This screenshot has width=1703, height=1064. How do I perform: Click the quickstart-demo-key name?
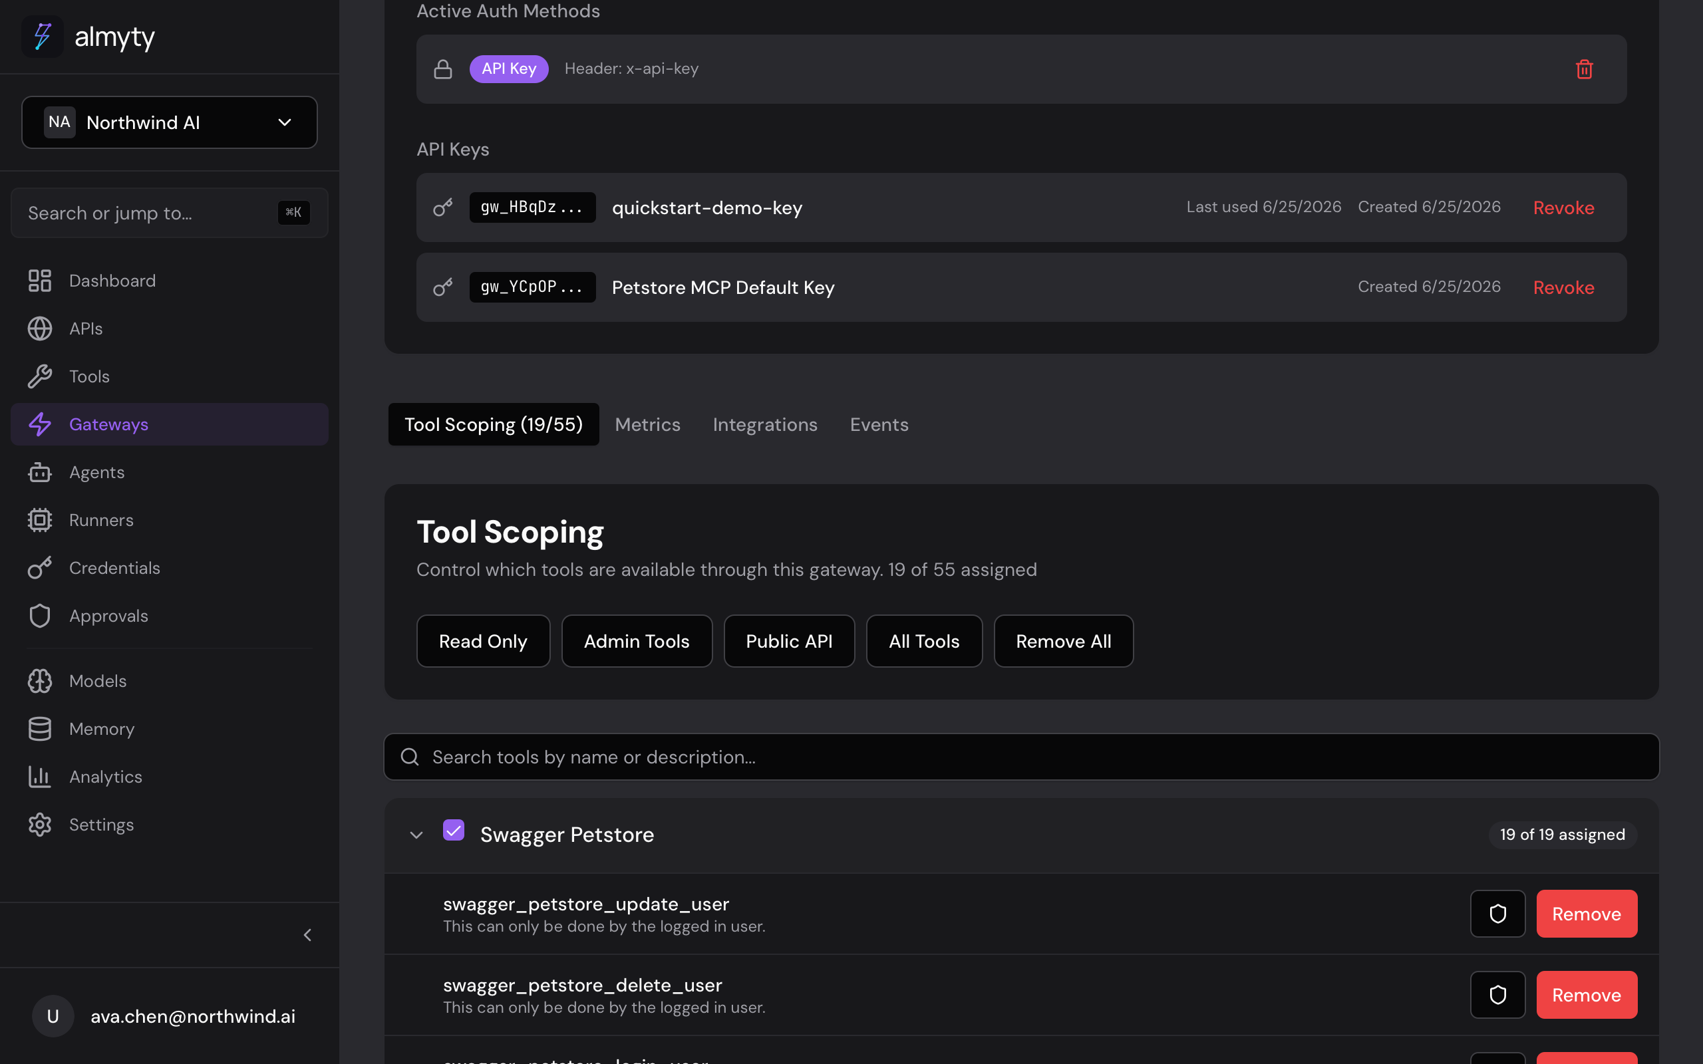[706, 208]
